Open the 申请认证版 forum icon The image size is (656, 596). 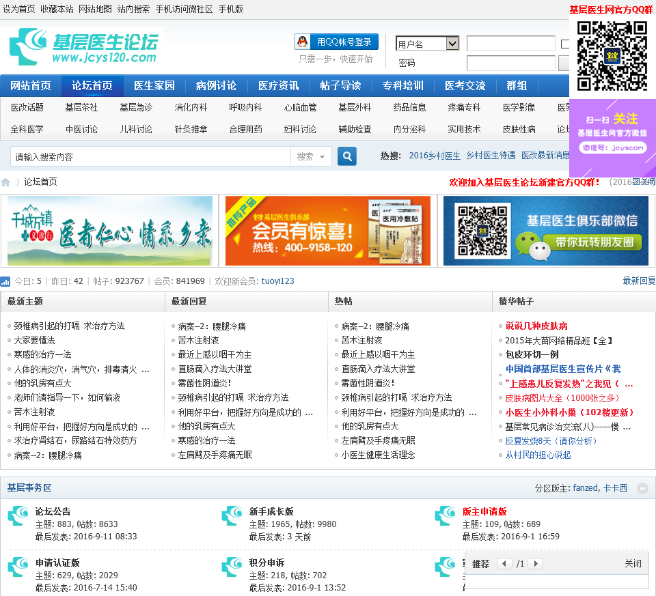pos(18,567)
